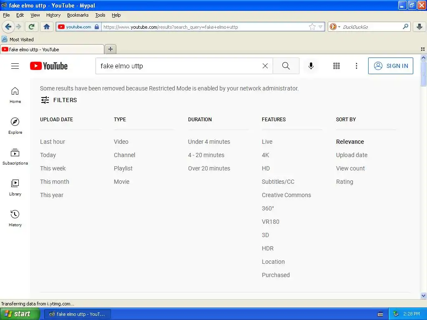This screenshot has height=320, width=427.
Task: Click the page scrollbar down arrow
Action: coord(423,295)
